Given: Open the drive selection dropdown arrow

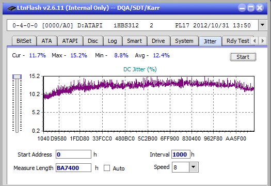Looking at the screenshot, I should point(263,25).
